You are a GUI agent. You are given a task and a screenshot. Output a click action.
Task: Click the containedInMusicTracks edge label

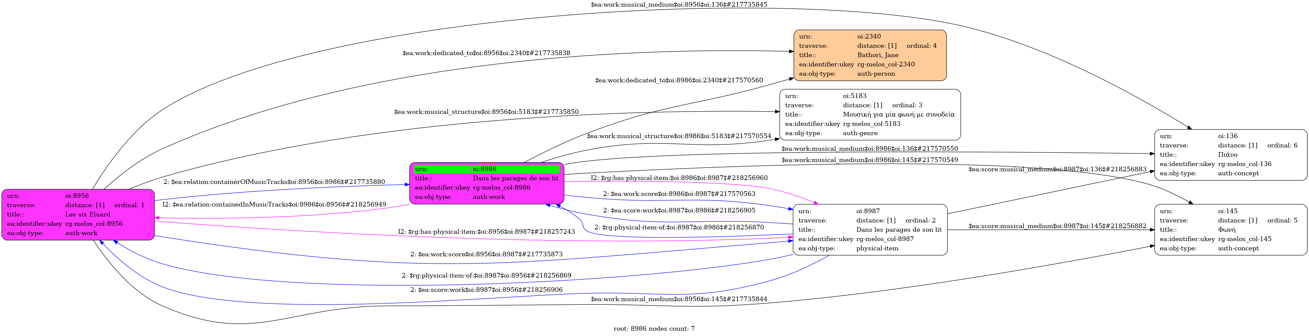pos(274,204)
